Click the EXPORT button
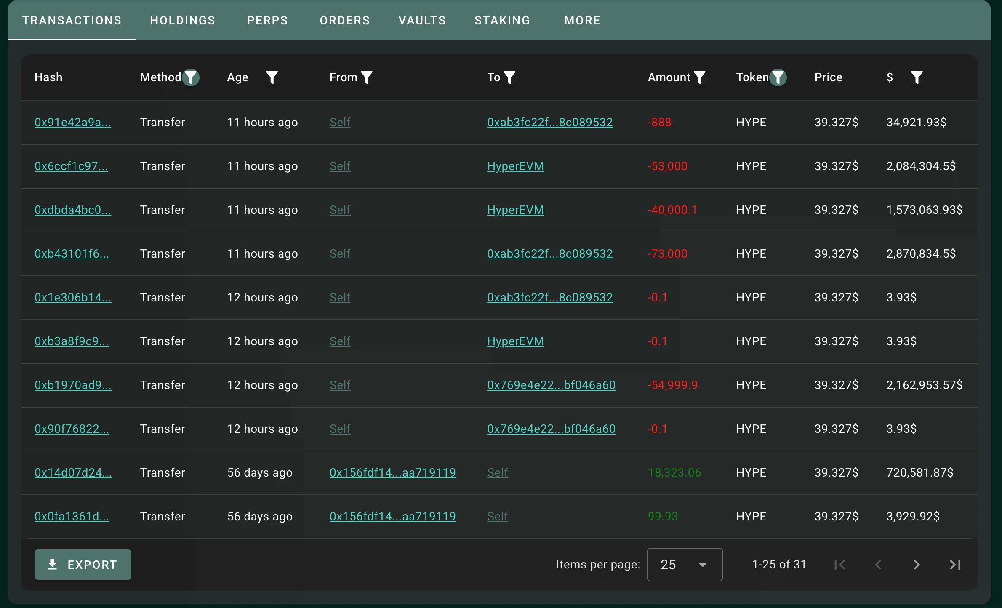This screenshot has width=1002, height=608. pyautogui.click(x=83, y=565)
